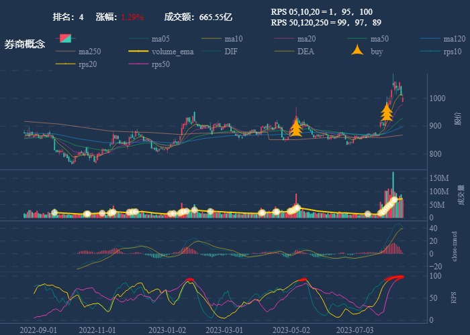Hide the ma10 moving average trace
This screenshot has height=335, width=470.
[234, 38]
